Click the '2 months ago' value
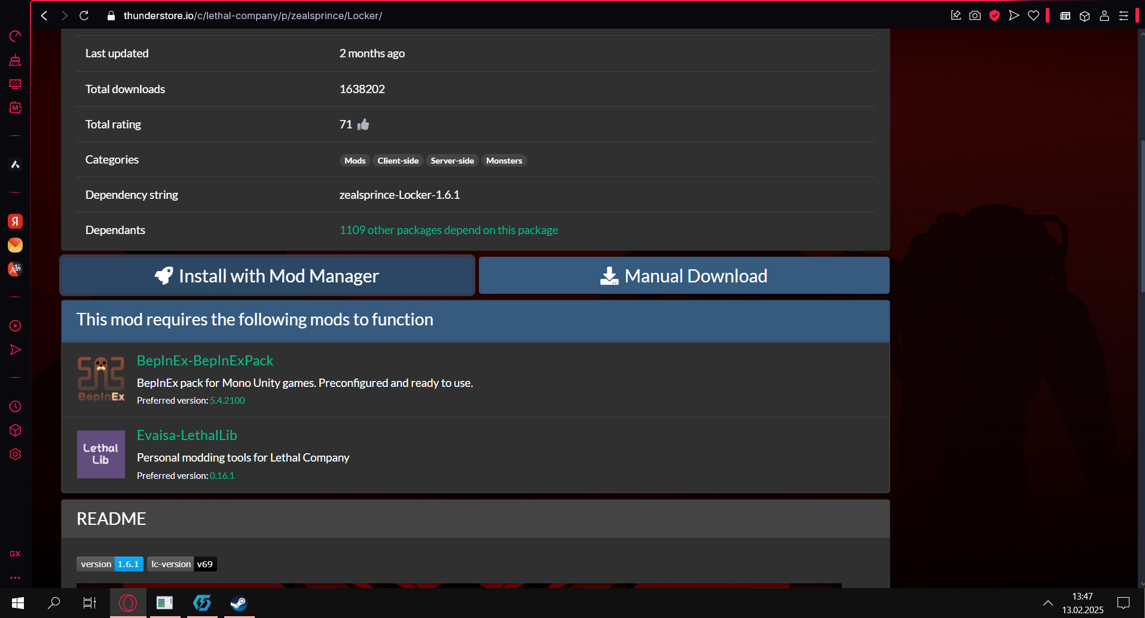1145x618 pixels. 372,53
